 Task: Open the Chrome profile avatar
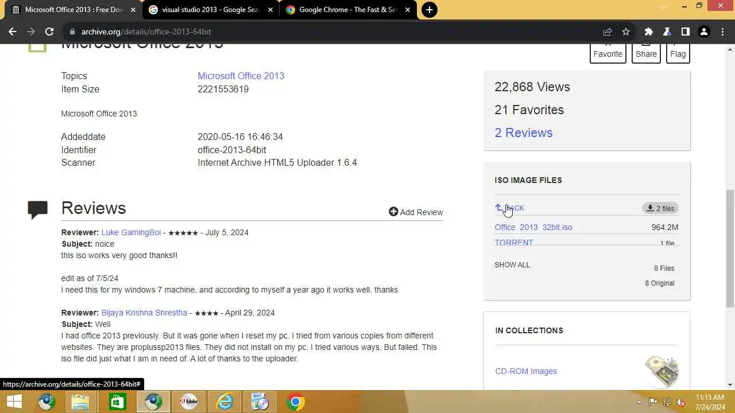click(703, 32)
